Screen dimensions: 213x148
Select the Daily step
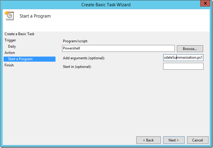12,46
